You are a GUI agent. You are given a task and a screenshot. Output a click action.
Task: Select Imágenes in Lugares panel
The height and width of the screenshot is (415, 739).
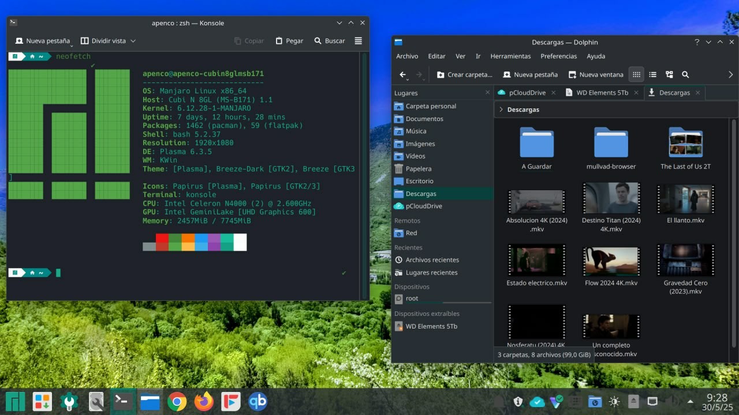[x=442, y=144]
